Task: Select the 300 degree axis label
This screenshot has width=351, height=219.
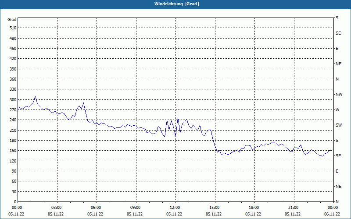Action: (13, 99)
